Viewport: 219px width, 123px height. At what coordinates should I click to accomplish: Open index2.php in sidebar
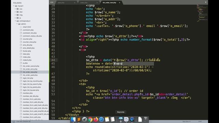tap(27, 60)
